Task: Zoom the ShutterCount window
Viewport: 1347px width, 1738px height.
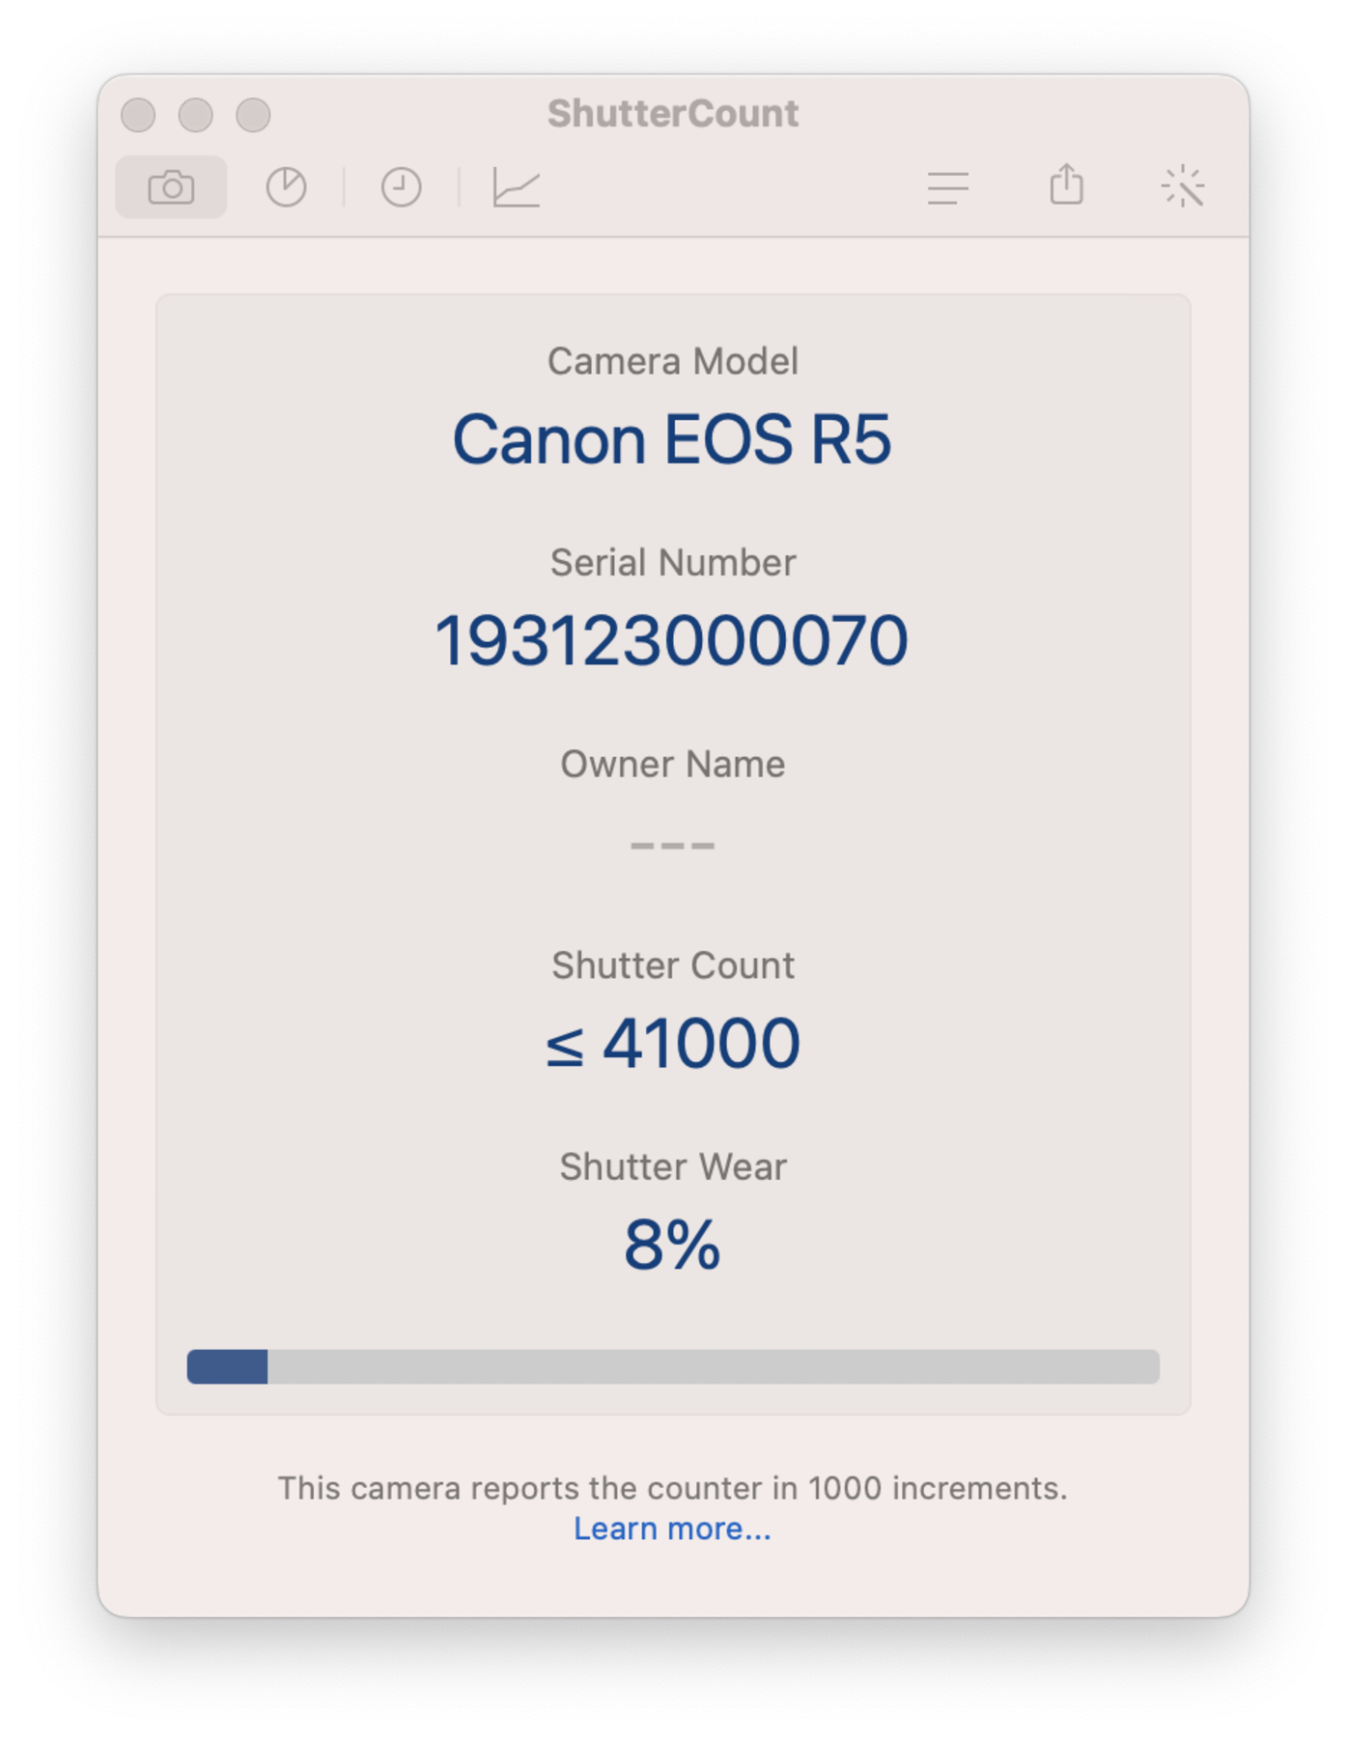Action: tap(254, 115)
